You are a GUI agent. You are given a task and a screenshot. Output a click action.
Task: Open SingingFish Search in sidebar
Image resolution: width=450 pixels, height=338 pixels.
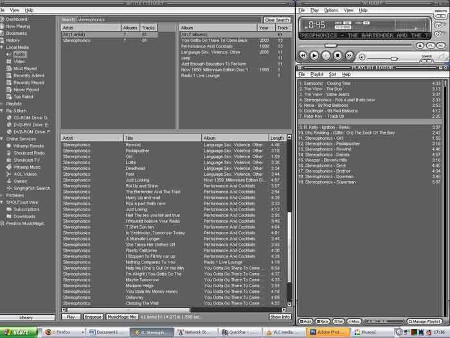click(32, 188)
